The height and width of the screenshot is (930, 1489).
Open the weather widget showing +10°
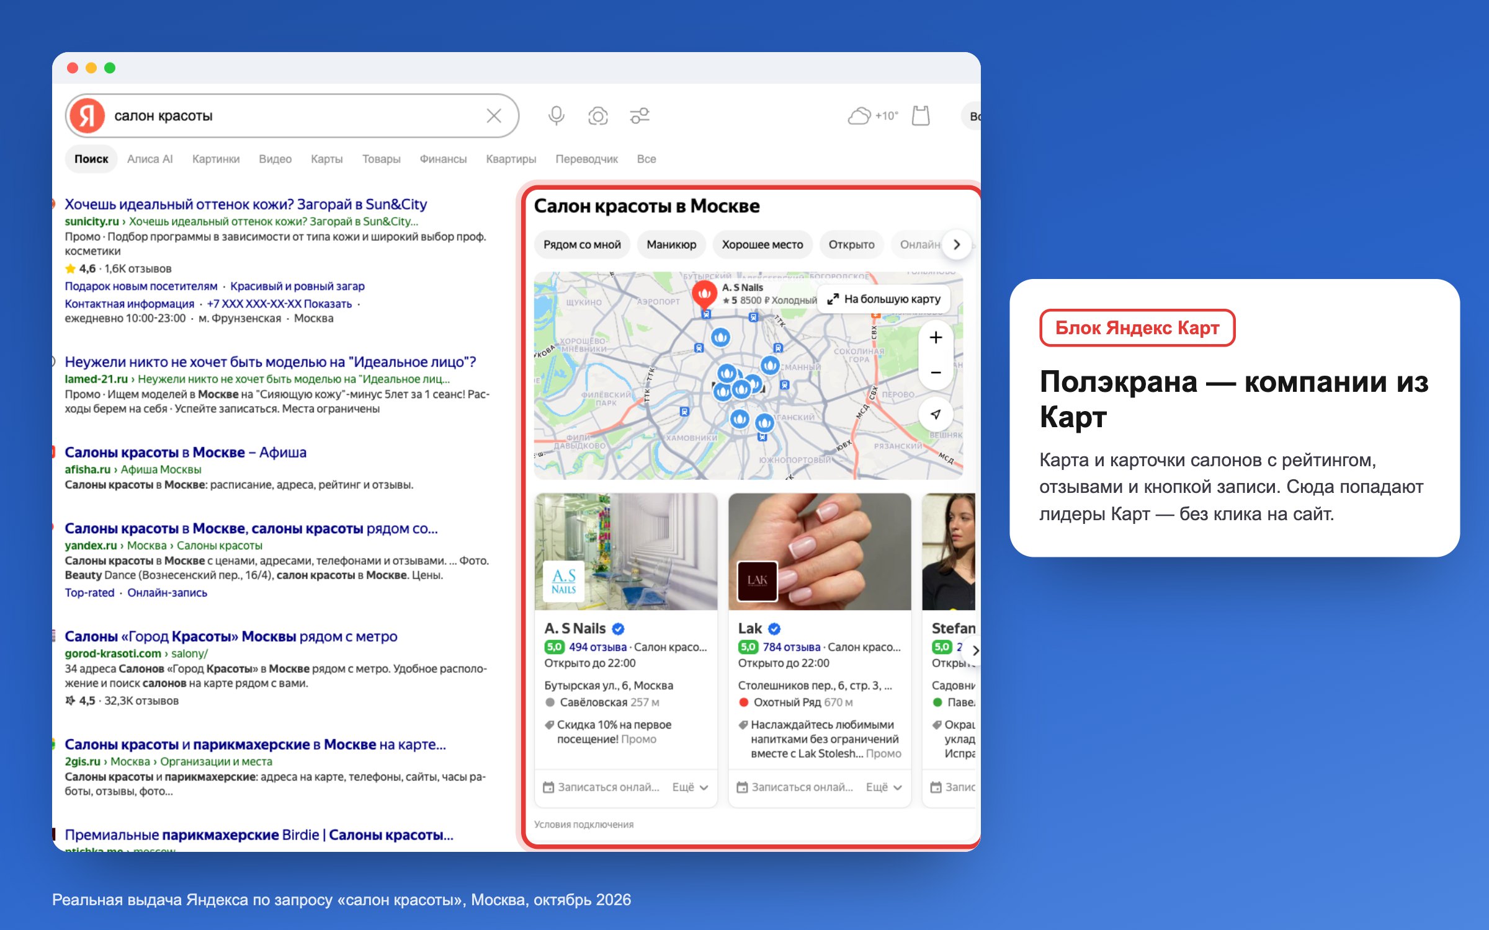point(873,116)
